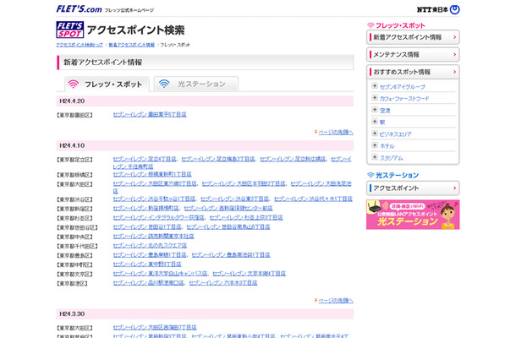Screen dimensions: 516x338
Task: Open セブン-イレブン 豊島南池袋1丁目店 link
Action: (231, 255)
